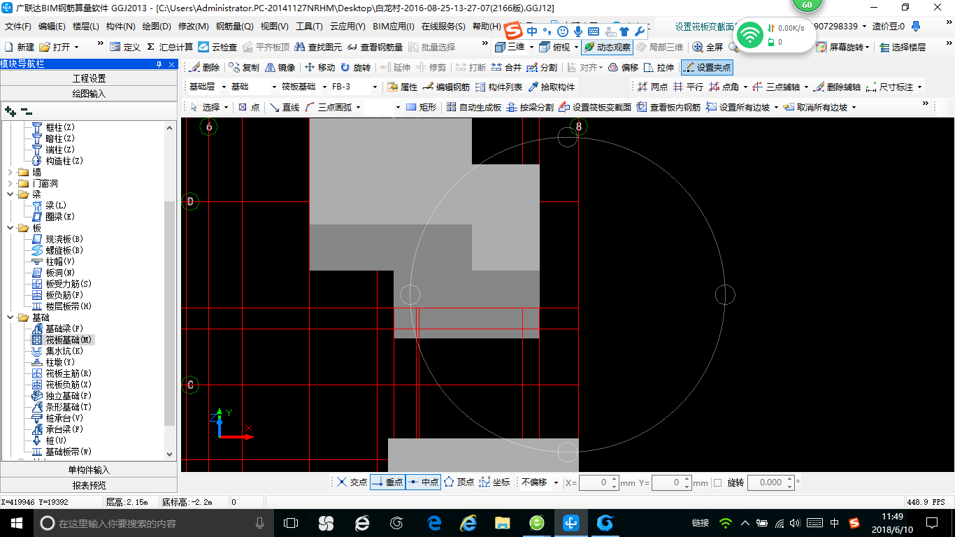955x537 pixels.
Task: Collapse the 板 tree folder
Action: [x=10, y=228]
